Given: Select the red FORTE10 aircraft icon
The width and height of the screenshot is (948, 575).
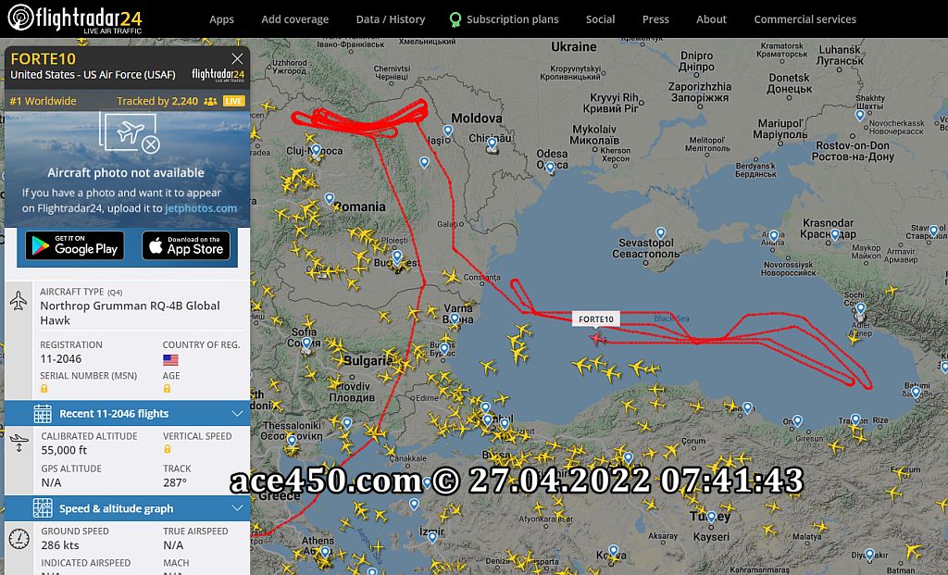Looking at the screenshot, I should (597, 338).
